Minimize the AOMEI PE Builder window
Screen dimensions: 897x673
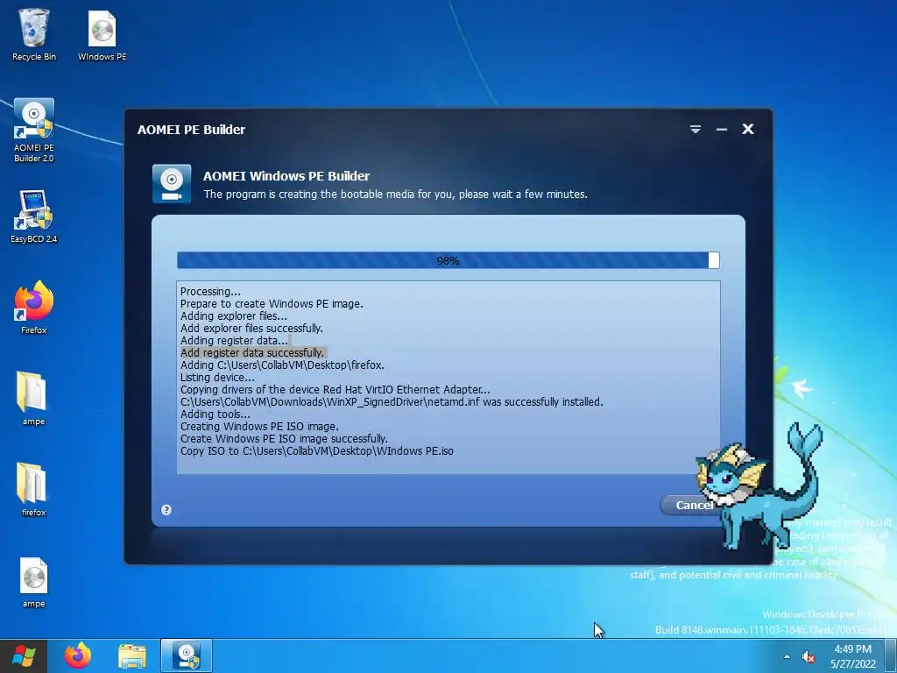pos(722,130)
